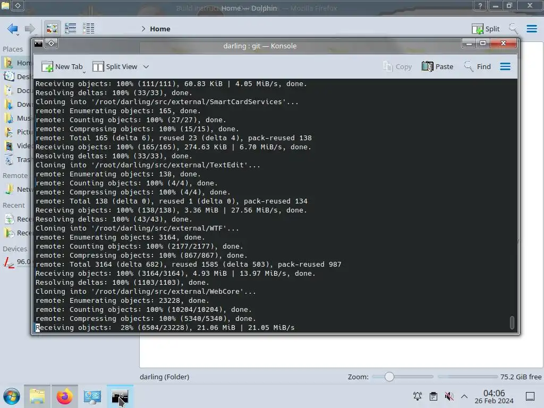Go forward in Dolphin

[30, 29]
